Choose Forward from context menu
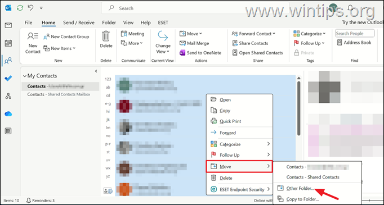The height and width of the screenshot is (205, 384). click(x=239, y=133)
